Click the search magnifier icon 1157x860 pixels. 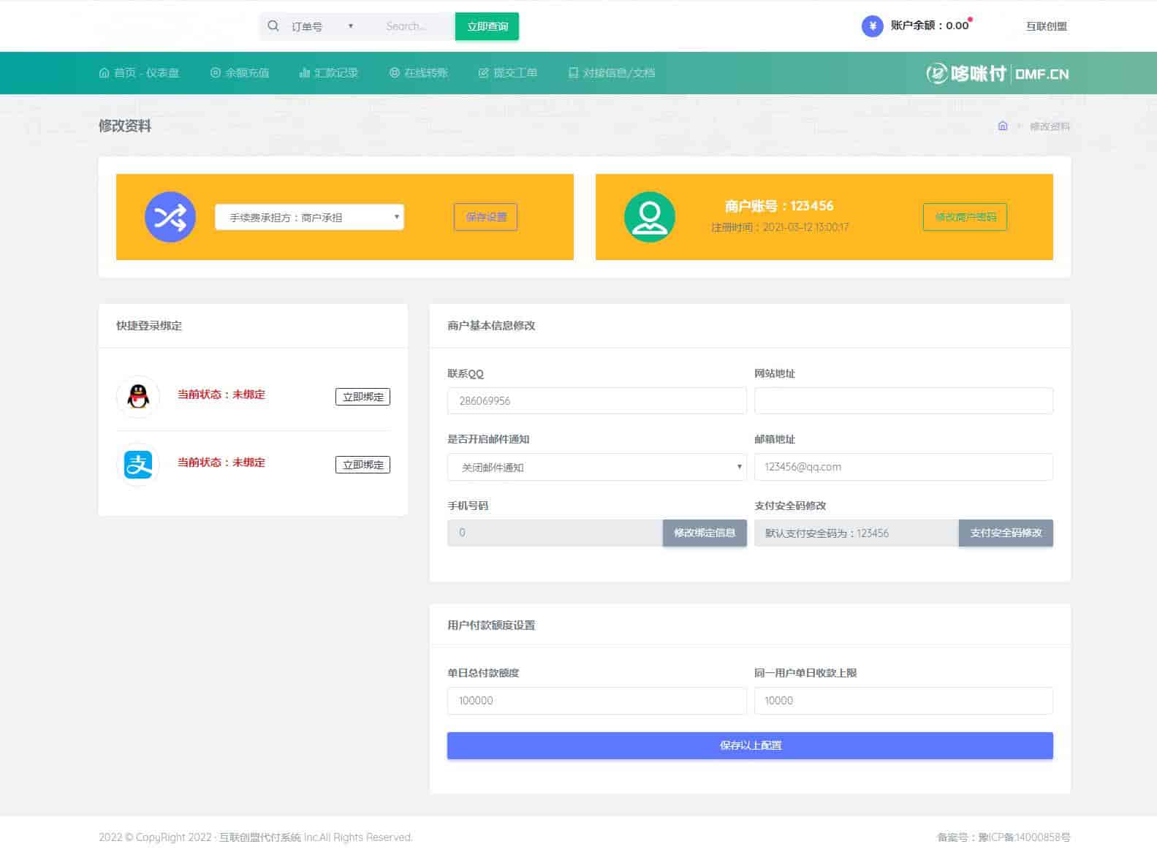click(273, 26)
